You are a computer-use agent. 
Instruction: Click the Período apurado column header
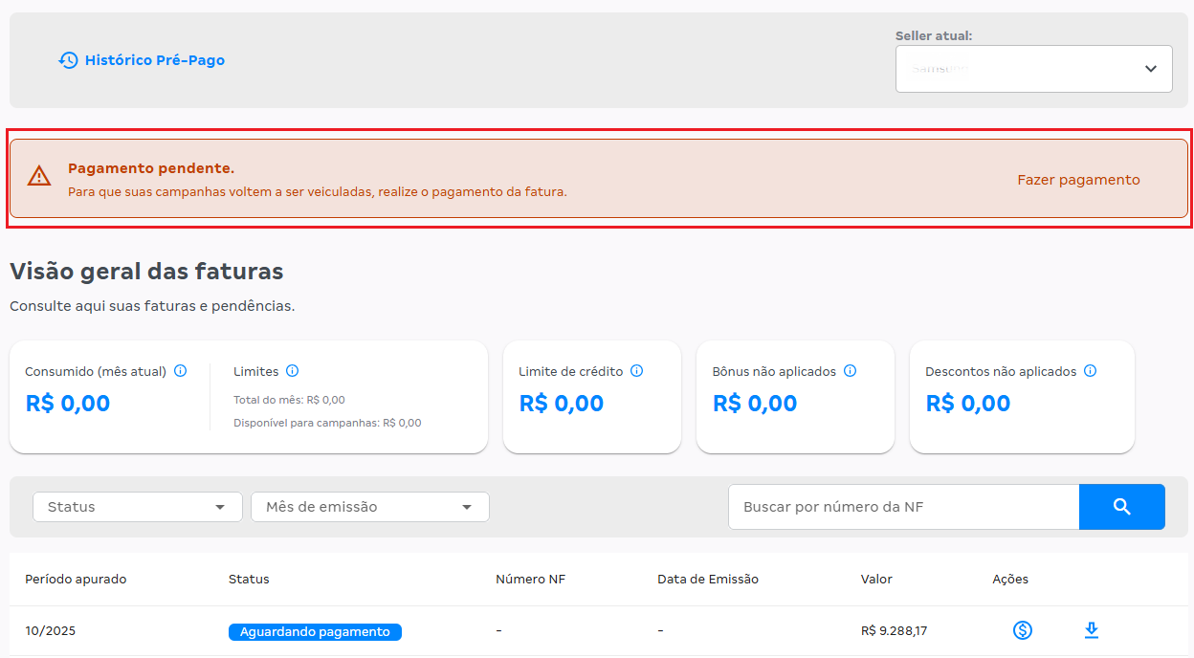76,580
